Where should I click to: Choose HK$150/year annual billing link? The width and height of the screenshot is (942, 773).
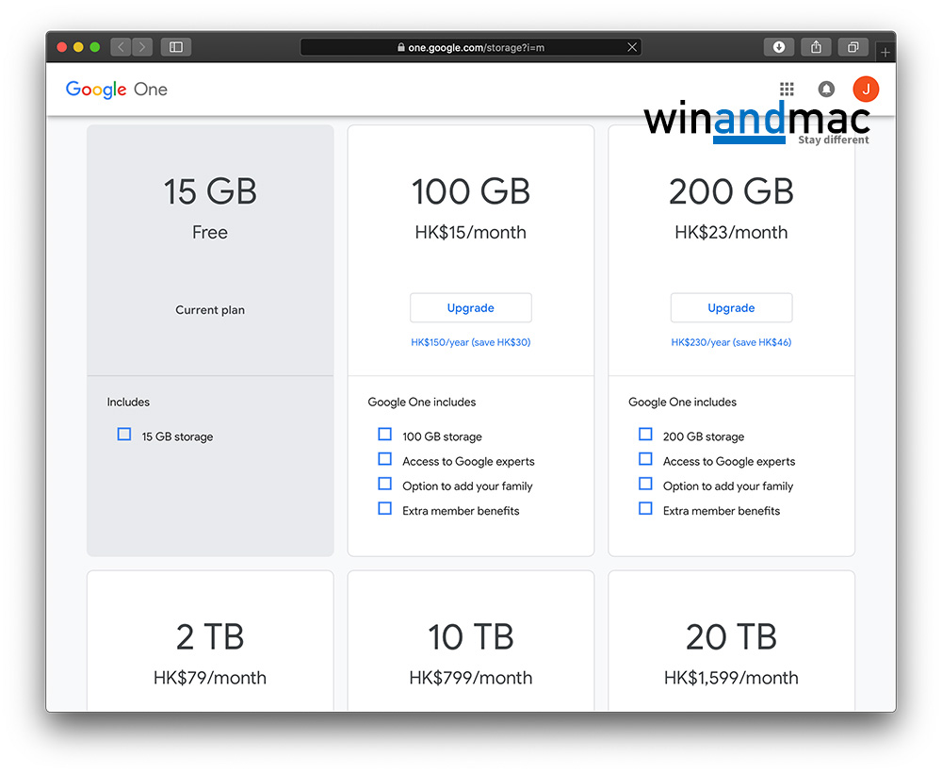[x=471, y=342]
